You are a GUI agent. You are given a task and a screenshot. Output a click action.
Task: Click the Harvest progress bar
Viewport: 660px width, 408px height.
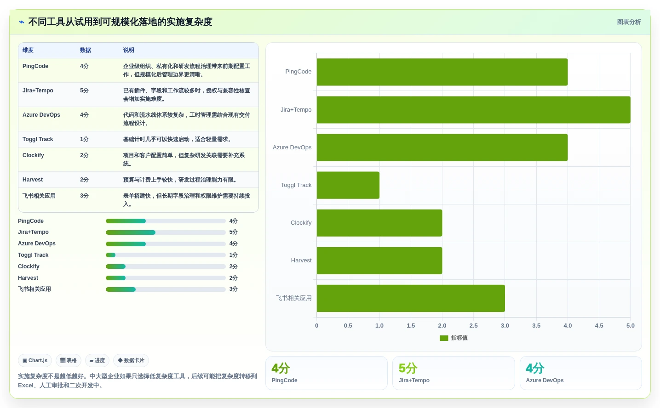pyautogui.click(x=166, y=278)
